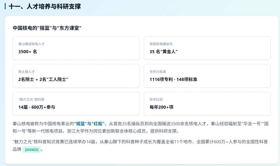Viewport: 280px width, 166px height.
Task: Select the card label 院士级人才
Action: (x=26, y=72)
